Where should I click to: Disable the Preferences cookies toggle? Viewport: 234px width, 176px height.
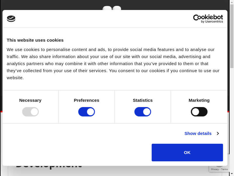click(x=87, y=112)
